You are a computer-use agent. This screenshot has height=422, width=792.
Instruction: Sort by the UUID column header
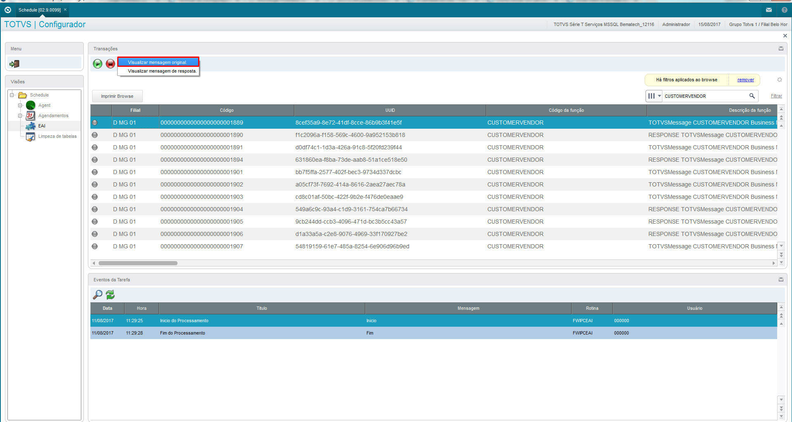[390, 110]
